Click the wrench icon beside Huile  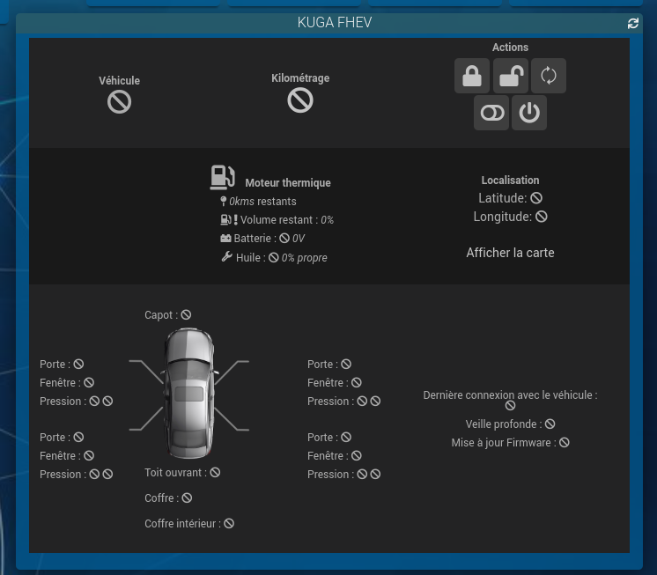(x=226, y=256)
